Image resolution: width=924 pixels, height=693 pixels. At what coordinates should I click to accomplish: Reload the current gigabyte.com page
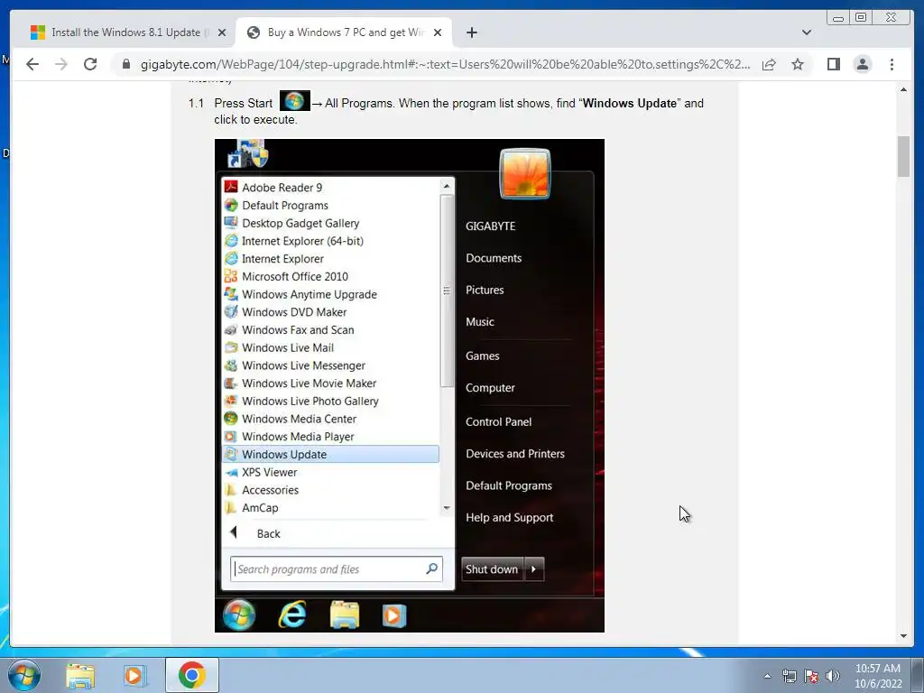click(90, 64)
